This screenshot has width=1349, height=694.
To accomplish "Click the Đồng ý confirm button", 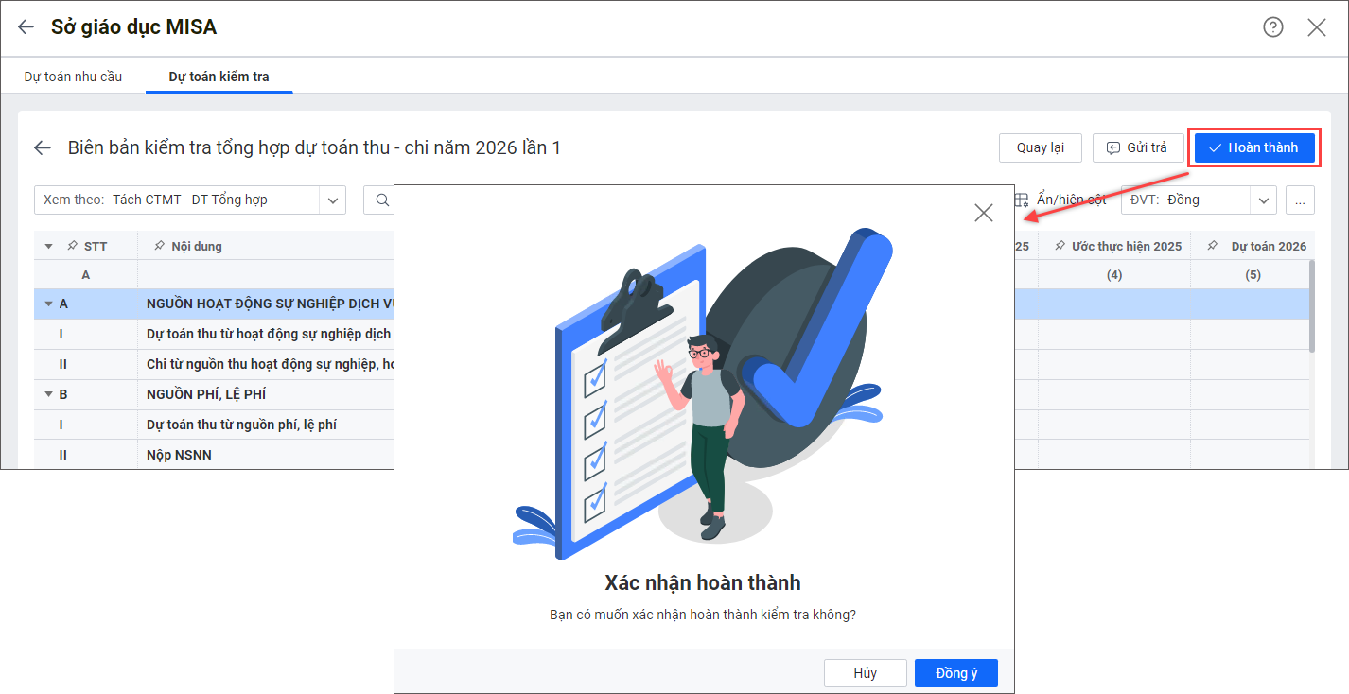I will click(955, 673).
